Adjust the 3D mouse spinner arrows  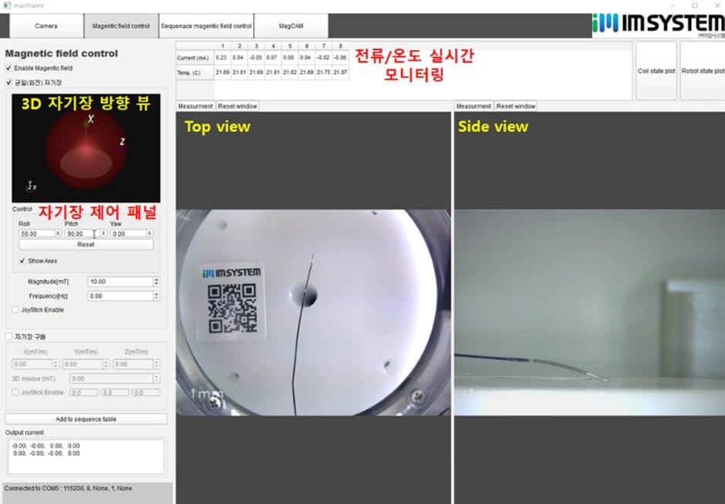click(157, 378)
